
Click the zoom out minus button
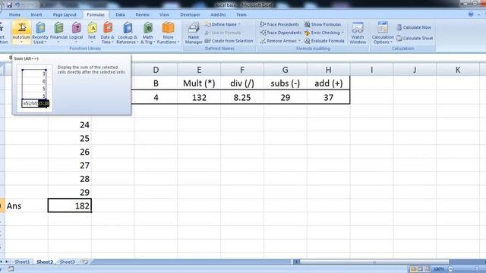[451, 269]
